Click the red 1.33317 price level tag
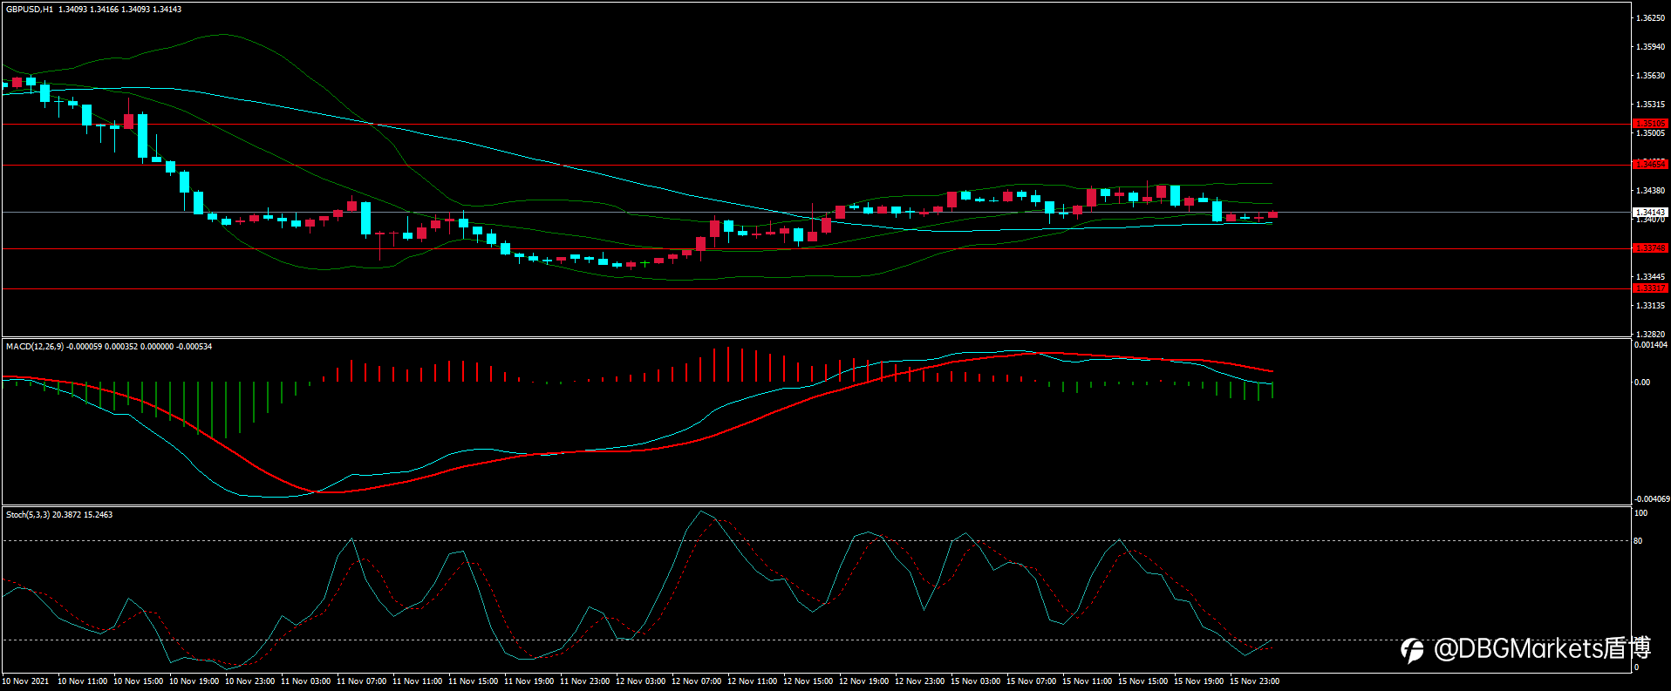This screenshot has width=1671, height=691. [1650, 288]
